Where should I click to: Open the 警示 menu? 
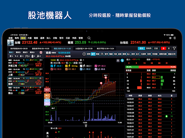click(x=61, y=38)
